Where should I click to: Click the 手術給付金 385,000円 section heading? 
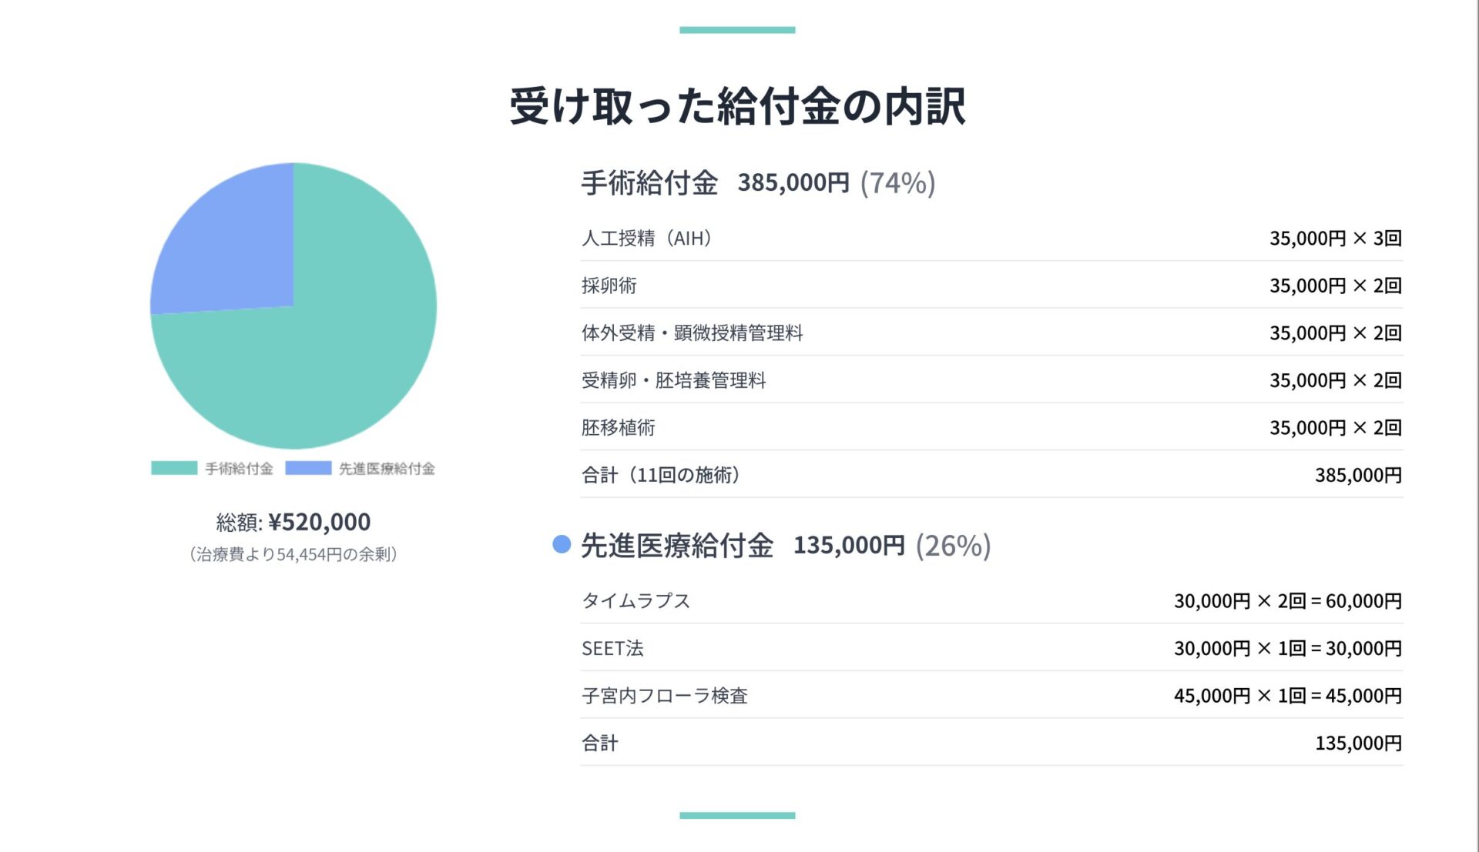coord(758,183)
